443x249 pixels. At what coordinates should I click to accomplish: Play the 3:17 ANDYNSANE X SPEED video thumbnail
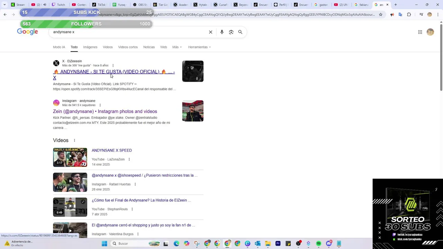click(x=70, y=157)
